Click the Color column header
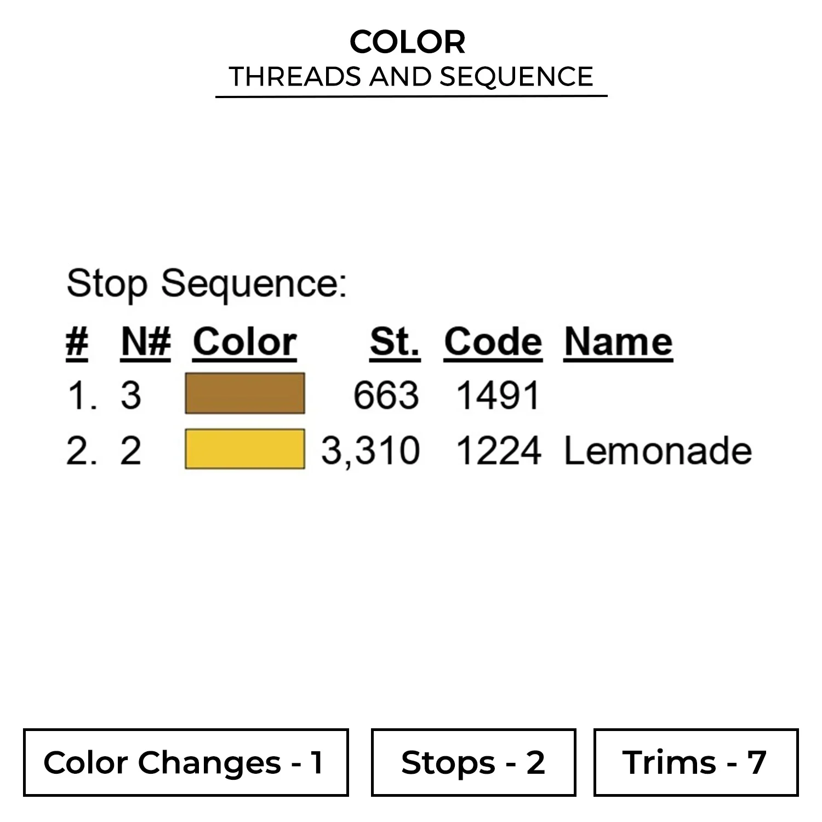 coord(244,342)
